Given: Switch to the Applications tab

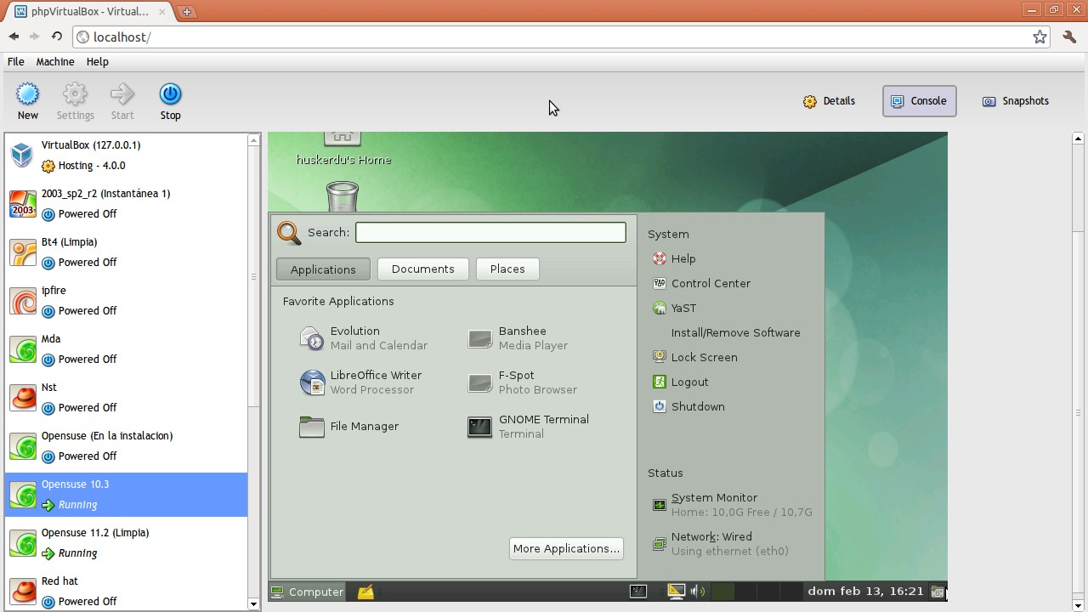Looking at the screenshot, I should (323, 269).
